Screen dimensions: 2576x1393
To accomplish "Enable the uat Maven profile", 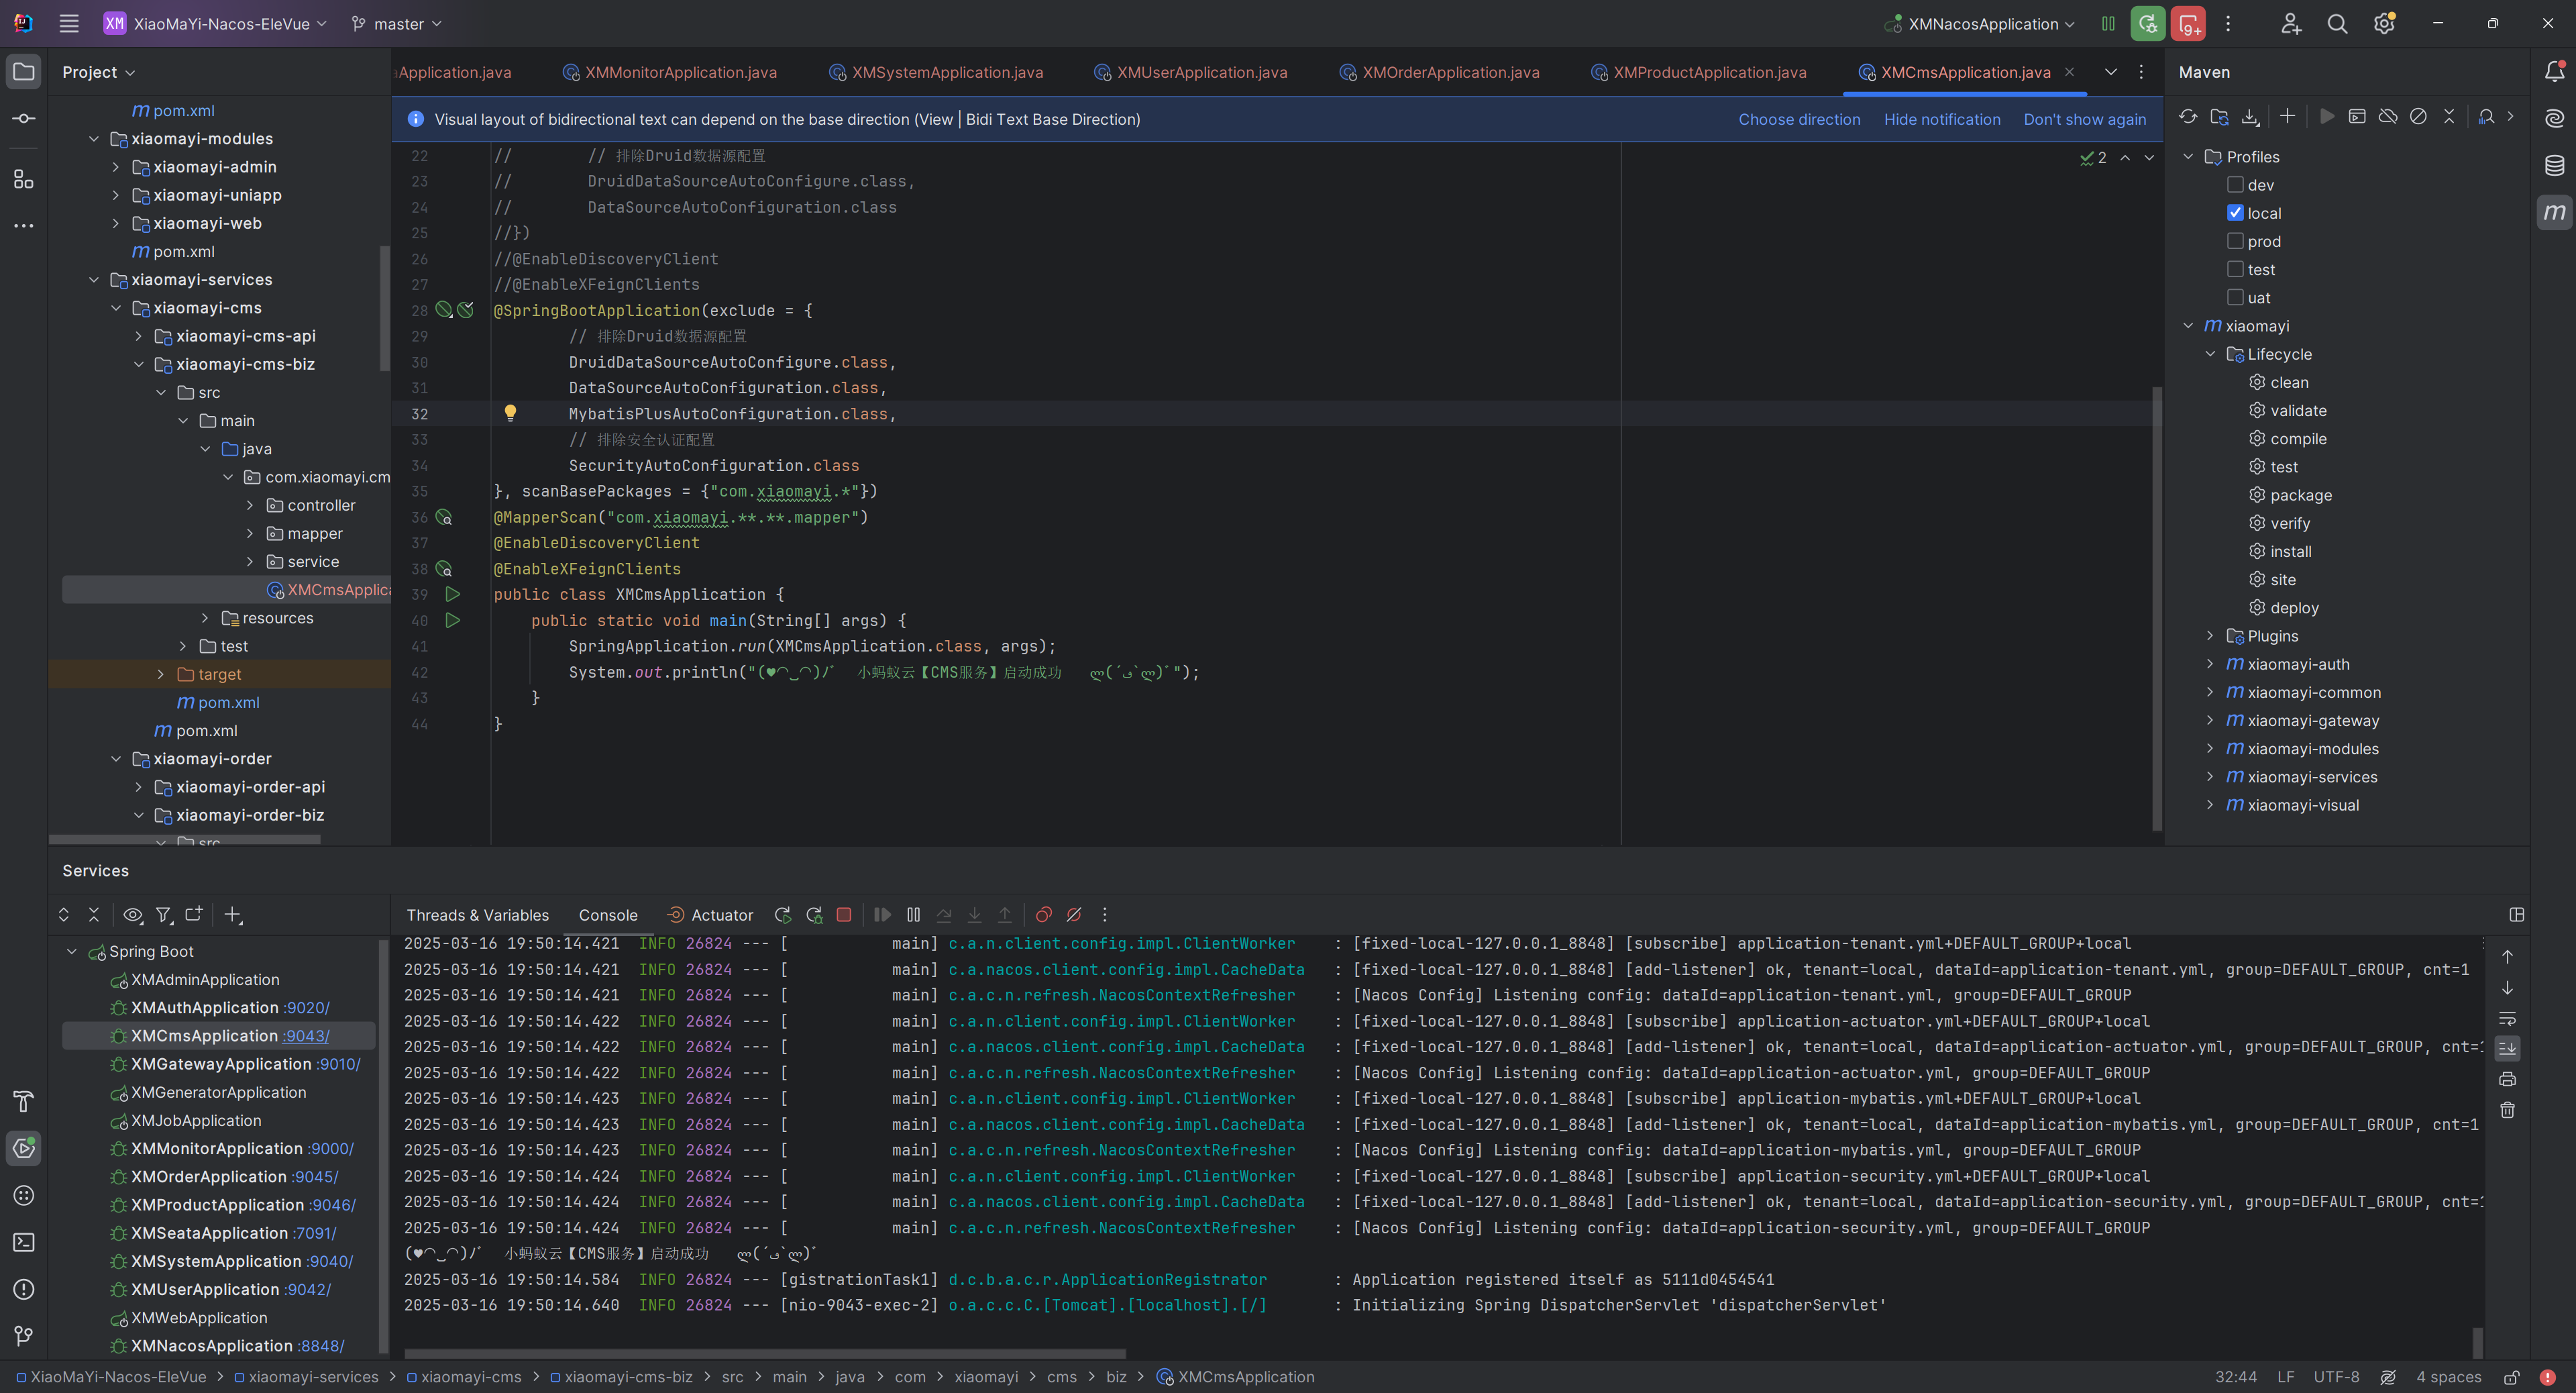I will pos(2235,297).
